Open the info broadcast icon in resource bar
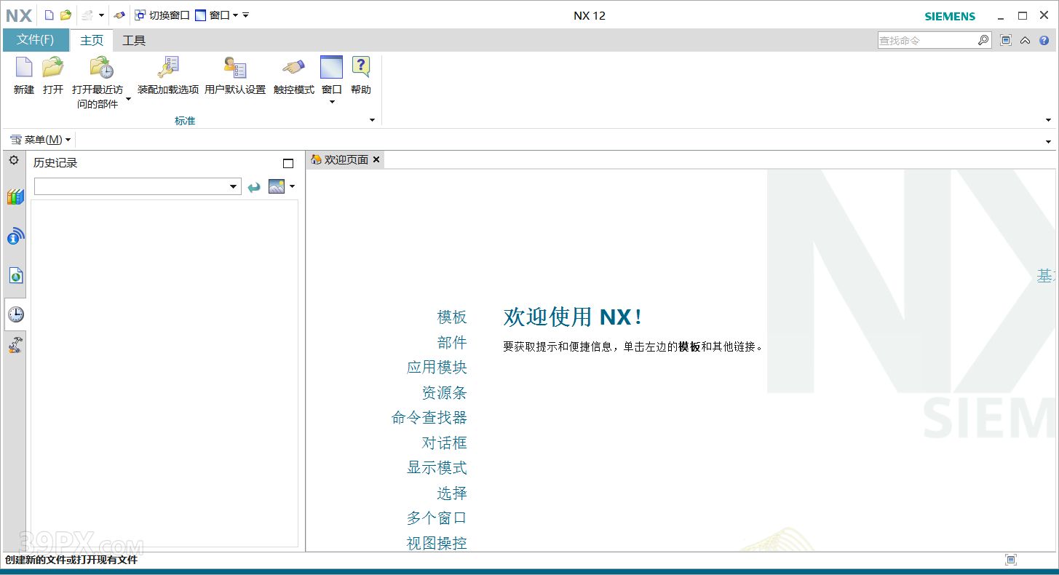1059x575 pixels. [x=15, y=236]
